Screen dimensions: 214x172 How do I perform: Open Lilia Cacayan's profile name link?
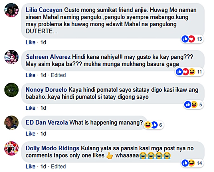coord(44,10)
